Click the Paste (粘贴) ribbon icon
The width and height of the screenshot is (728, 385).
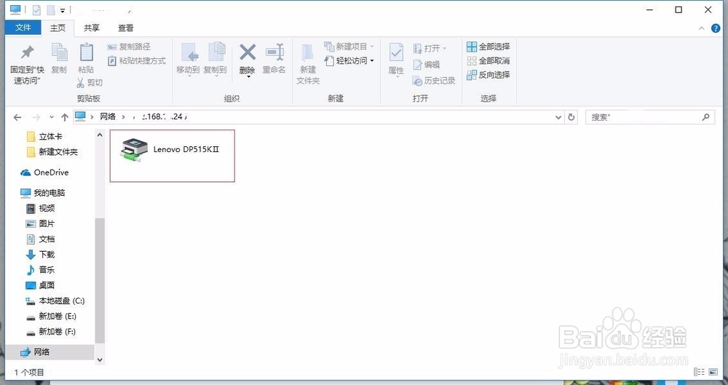tap(86, 52)
